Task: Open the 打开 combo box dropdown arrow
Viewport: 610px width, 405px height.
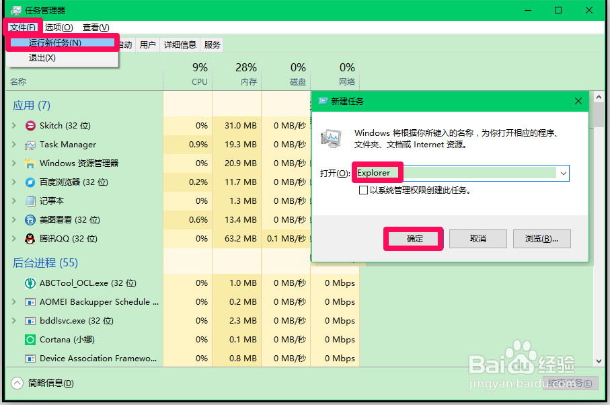Action: point(564,174)
